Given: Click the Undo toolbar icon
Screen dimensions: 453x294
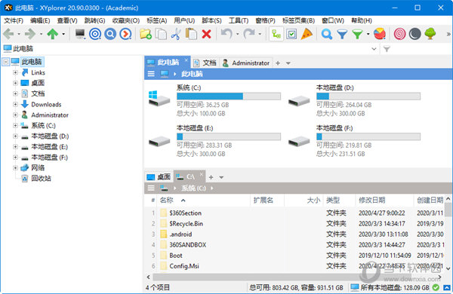Looking at the screenshot, I should [x=226, y=34].
